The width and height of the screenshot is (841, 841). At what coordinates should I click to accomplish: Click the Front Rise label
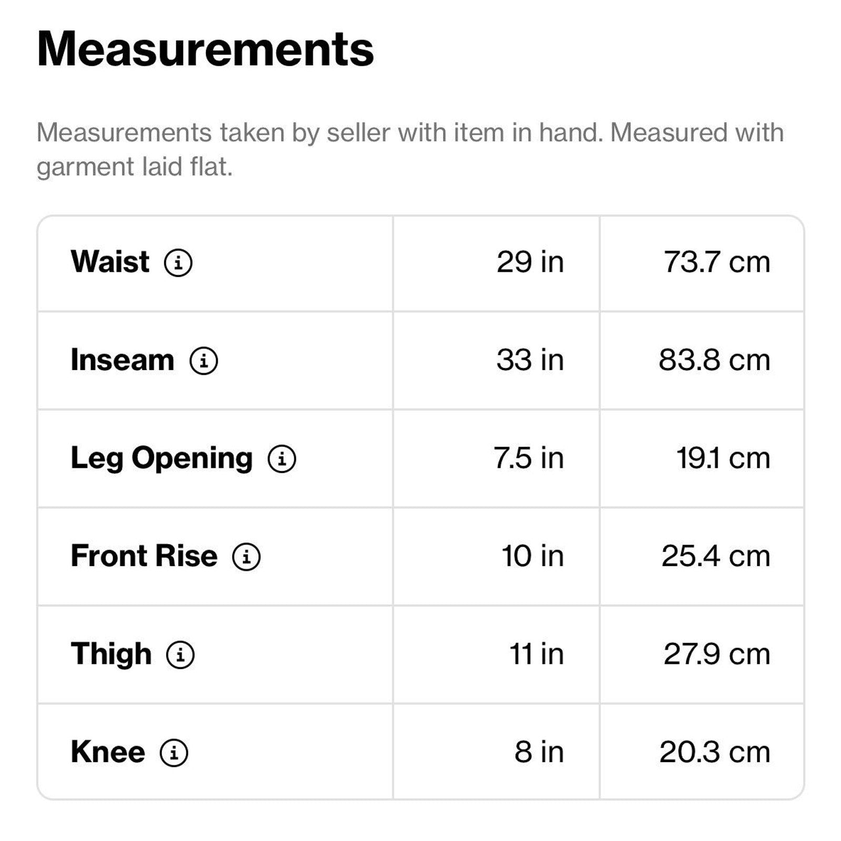(144, 556)
